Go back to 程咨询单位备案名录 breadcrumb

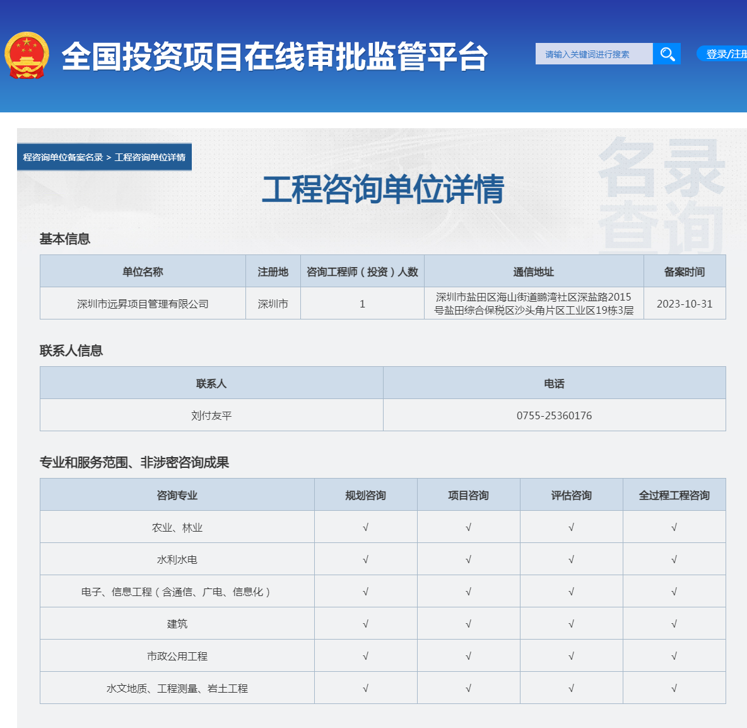[x=63, y=157]
